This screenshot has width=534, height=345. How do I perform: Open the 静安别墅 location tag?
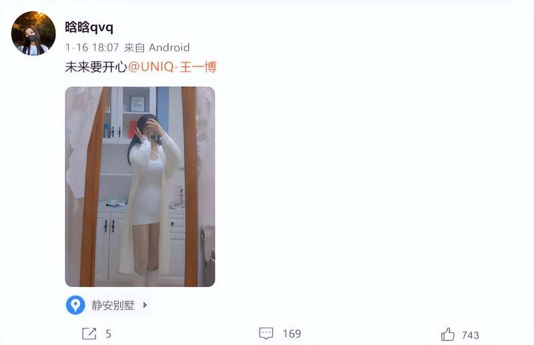pyautogui.click(x=113, y=305)
